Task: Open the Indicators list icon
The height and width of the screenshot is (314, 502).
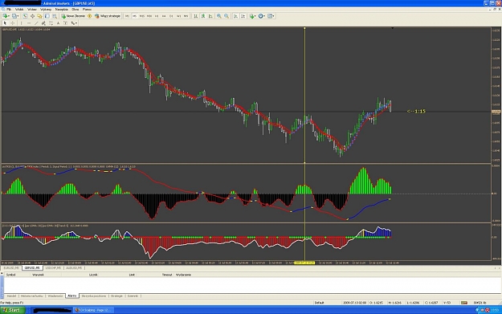Action: (x=251, y=16)
